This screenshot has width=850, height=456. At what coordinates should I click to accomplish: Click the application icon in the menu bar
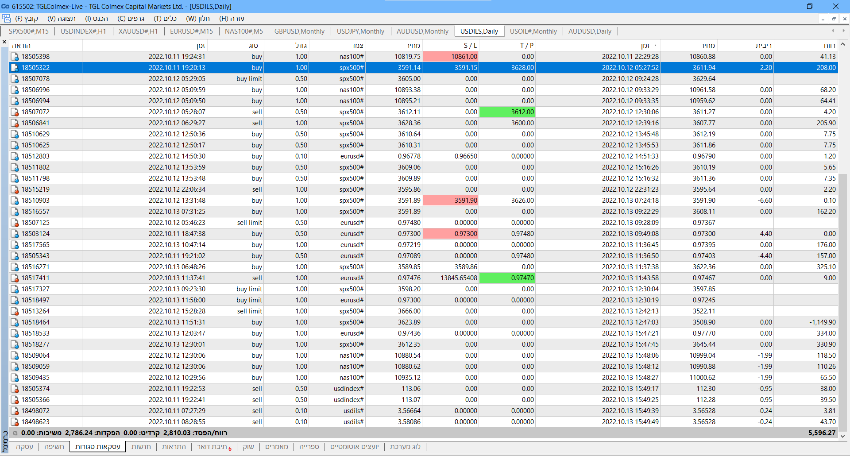tap(7, 19)
